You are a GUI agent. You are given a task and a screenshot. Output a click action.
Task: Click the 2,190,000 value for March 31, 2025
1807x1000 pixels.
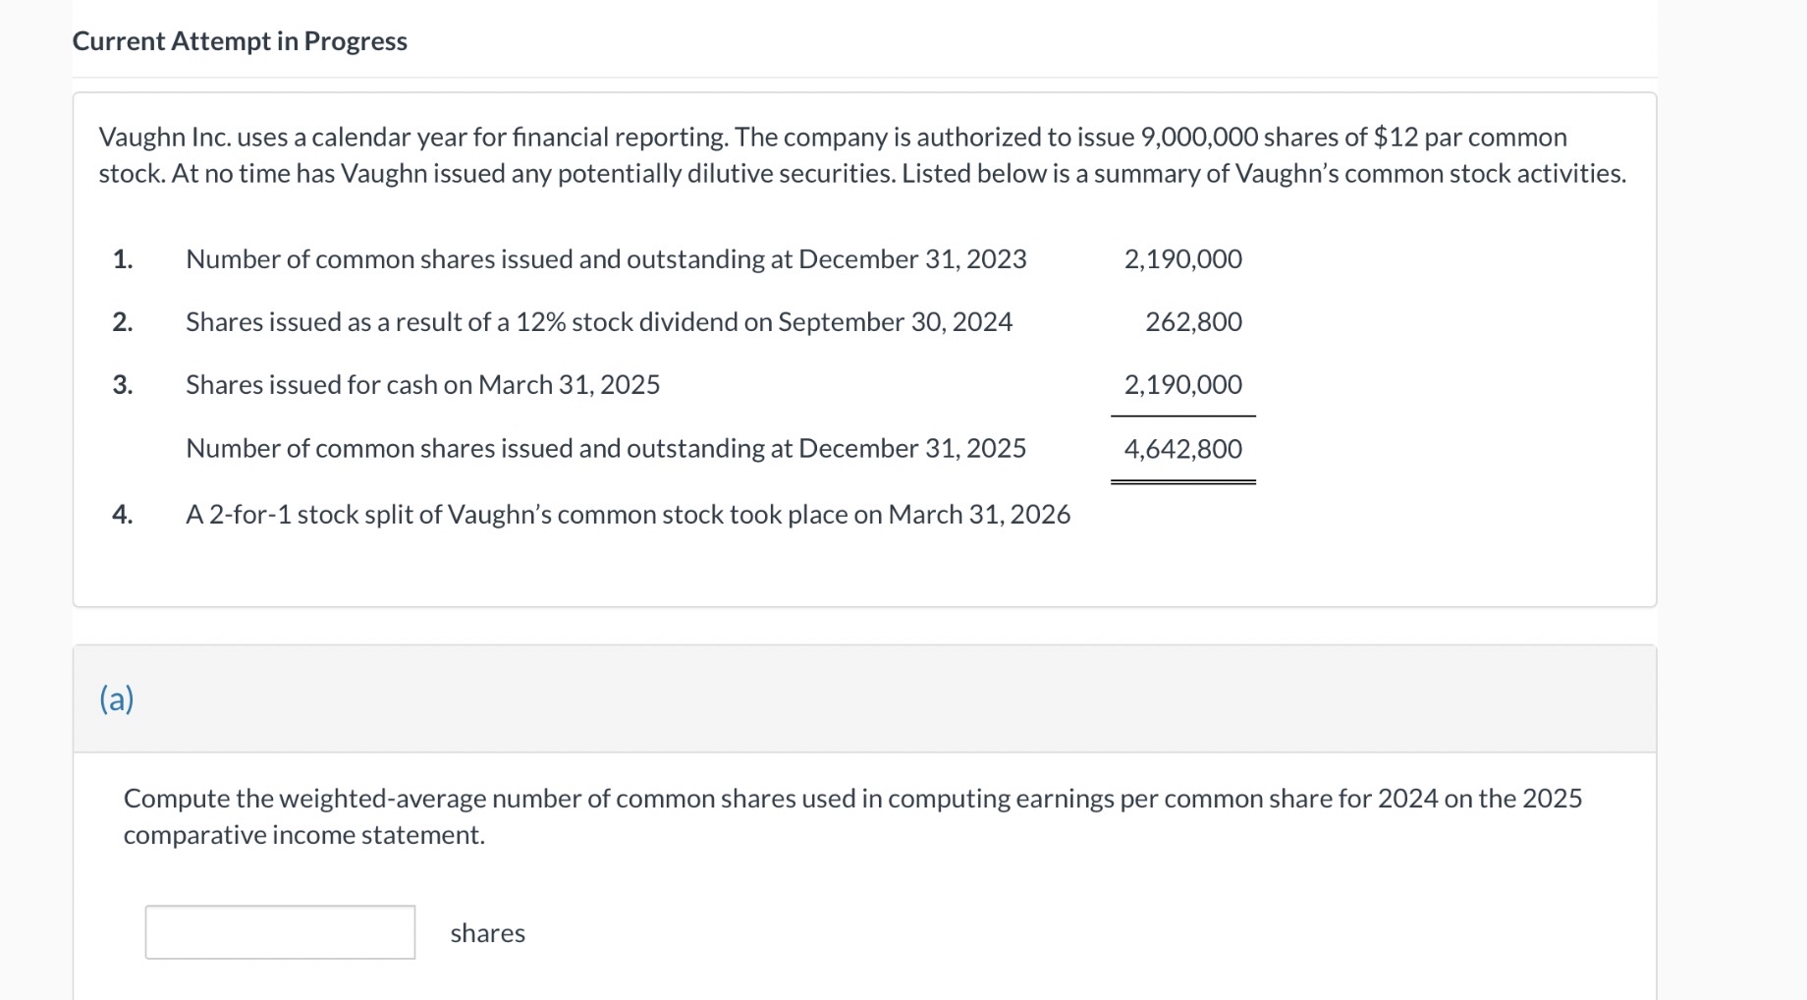[x=1182, y=384]
